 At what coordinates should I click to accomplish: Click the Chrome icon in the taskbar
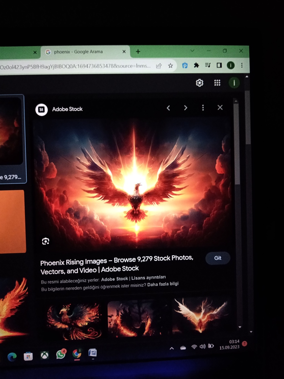77,354
